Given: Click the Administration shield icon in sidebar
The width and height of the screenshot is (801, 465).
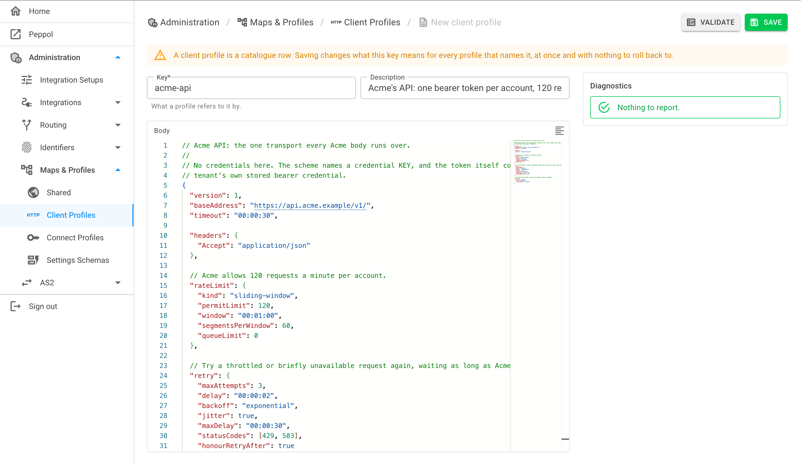Looking at the screenshot, I should (16, 58).
